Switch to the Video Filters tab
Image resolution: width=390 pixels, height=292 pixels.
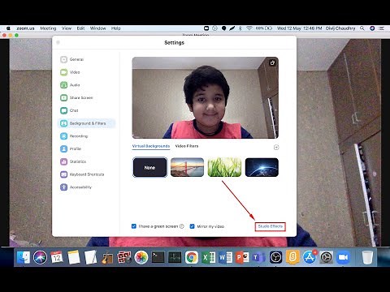187,146
